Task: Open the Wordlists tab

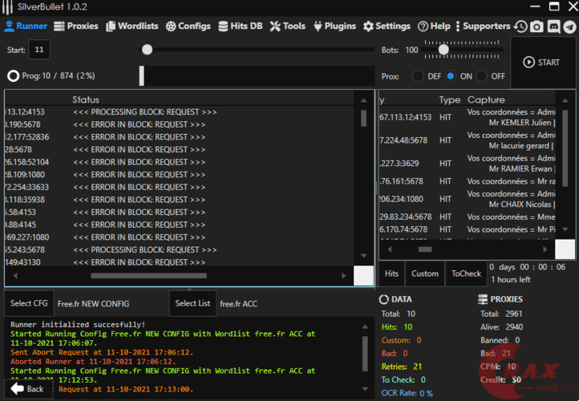Action: tap(132, 26)
